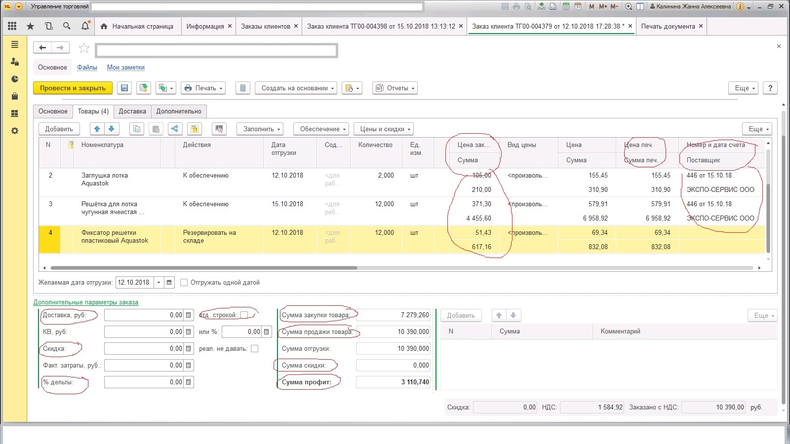Open the sections grid menu icon
The width and height of the screenshot is (790, 444).
tap(12, 26)
